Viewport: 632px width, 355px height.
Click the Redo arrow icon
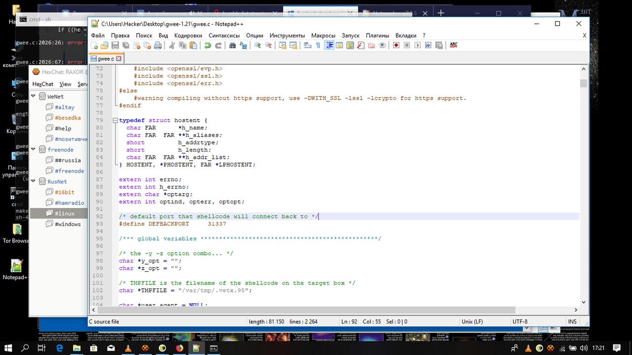pyautogui.click(x=218, y=45)
